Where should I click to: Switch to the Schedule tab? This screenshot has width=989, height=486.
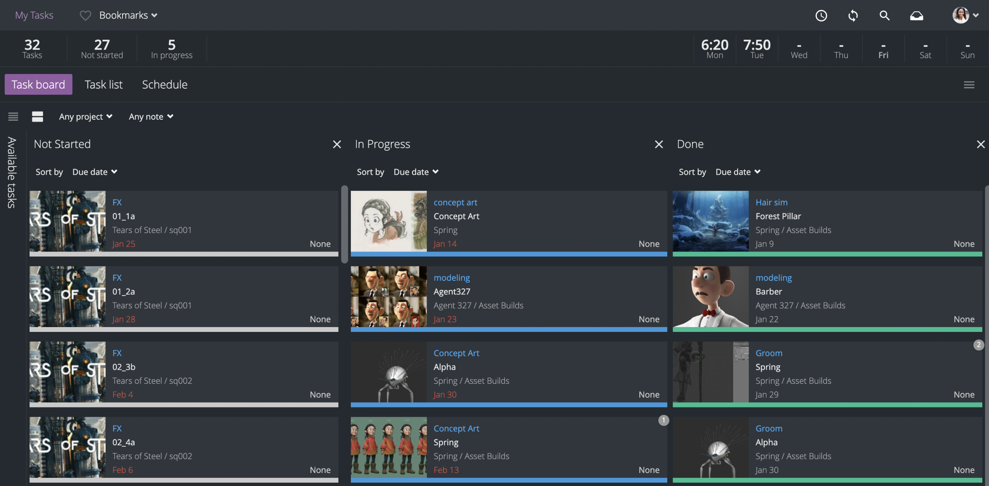click(x=164, y=84)
